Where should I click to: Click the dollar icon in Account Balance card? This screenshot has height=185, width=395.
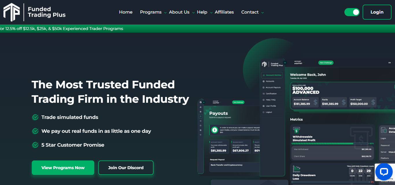click(x=315, y=102)
